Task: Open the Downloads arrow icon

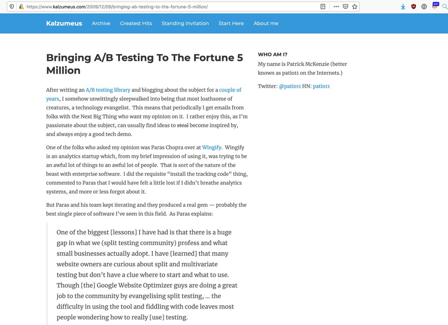Action: click(x=403, y=7)
